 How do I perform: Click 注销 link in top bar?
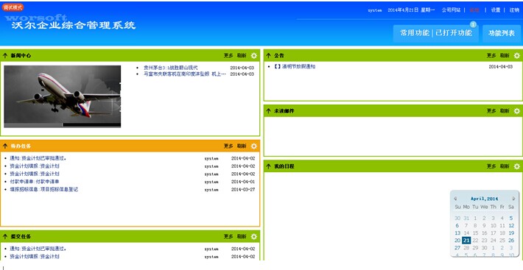(x=514, y=10)
